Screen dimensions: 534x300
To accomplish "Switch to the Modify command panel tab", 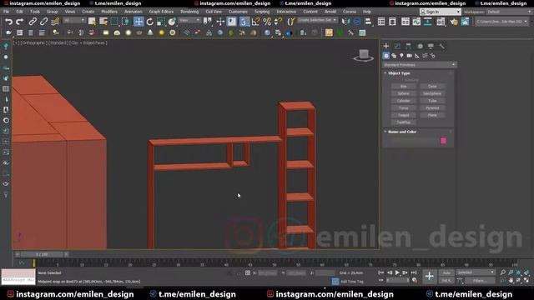I will (x=397, y=46).
